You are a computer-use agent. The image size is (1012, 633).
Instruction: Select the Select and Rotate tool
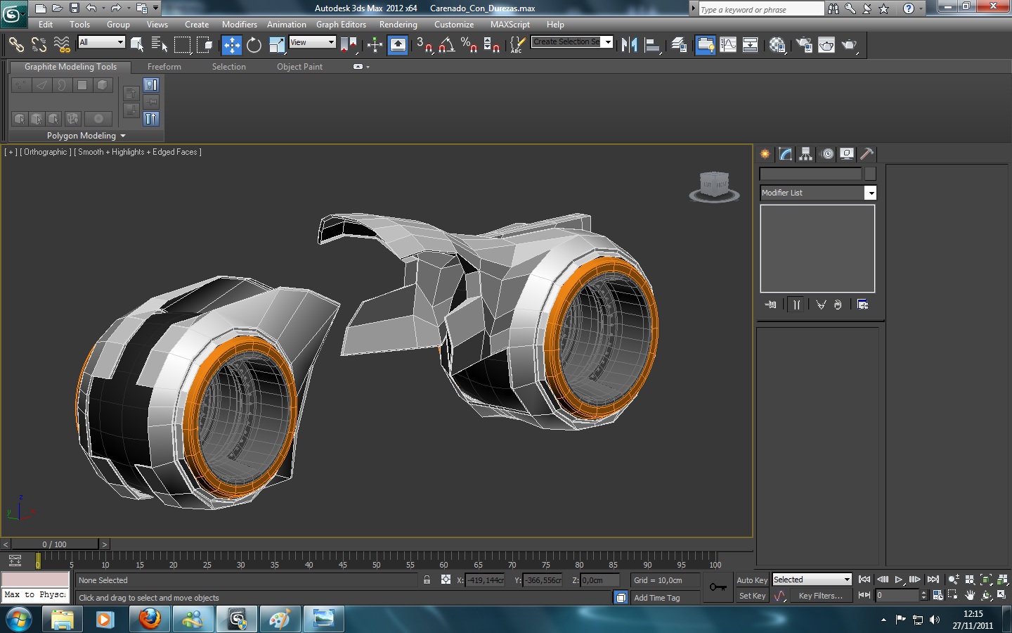(254, 45)
